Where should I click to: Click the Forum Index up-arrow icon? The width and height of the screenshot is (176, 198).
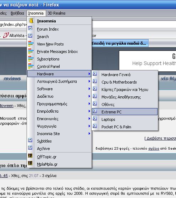(x=30, y=28)
